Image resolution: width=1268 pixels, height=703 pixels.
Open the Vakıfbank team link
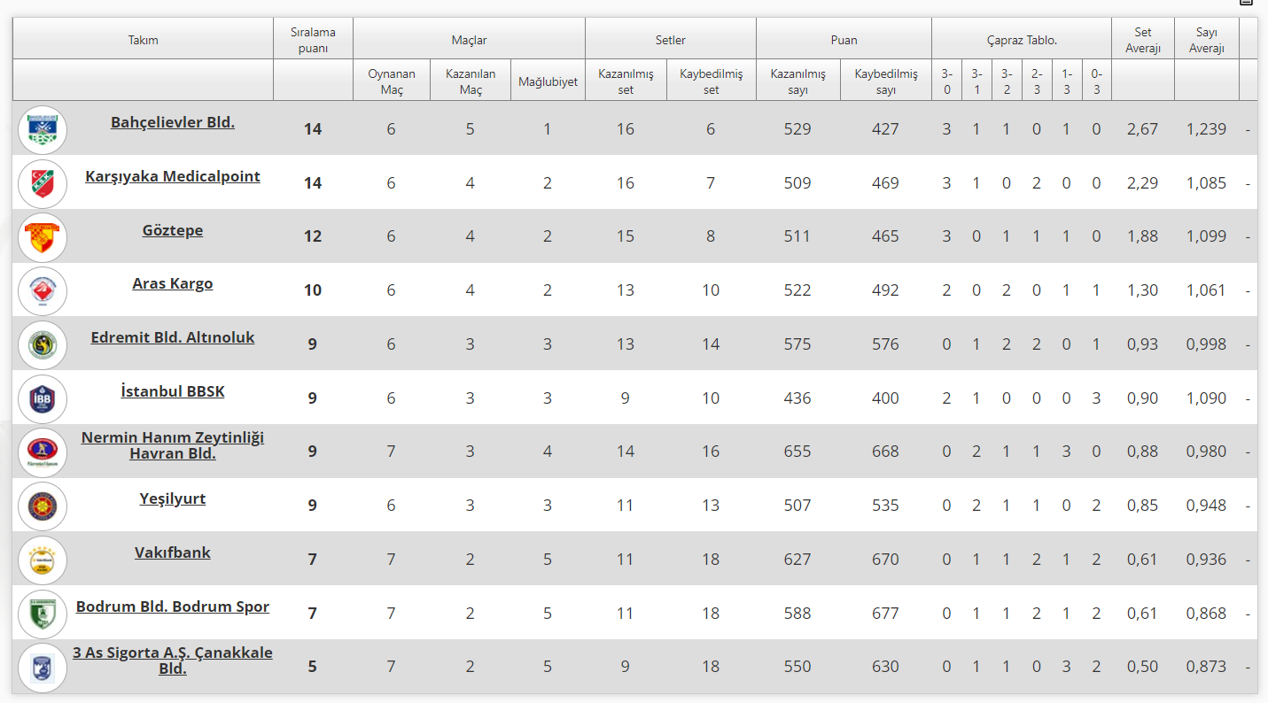point(173,552)
